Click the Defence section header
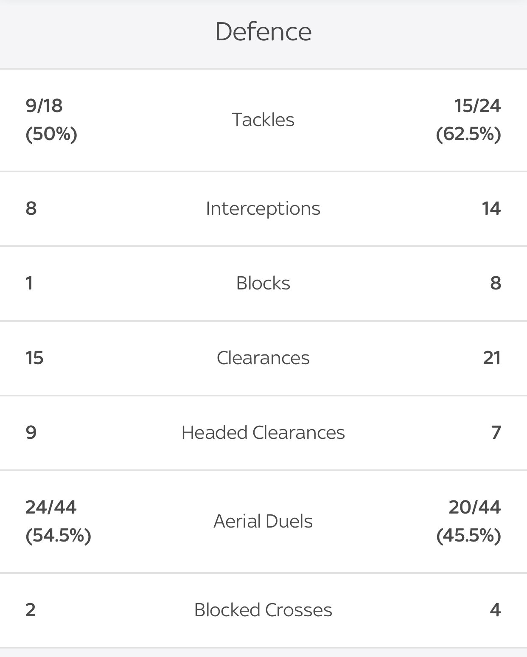Screen dimensions: 527x657 click(x=263, y=32)
